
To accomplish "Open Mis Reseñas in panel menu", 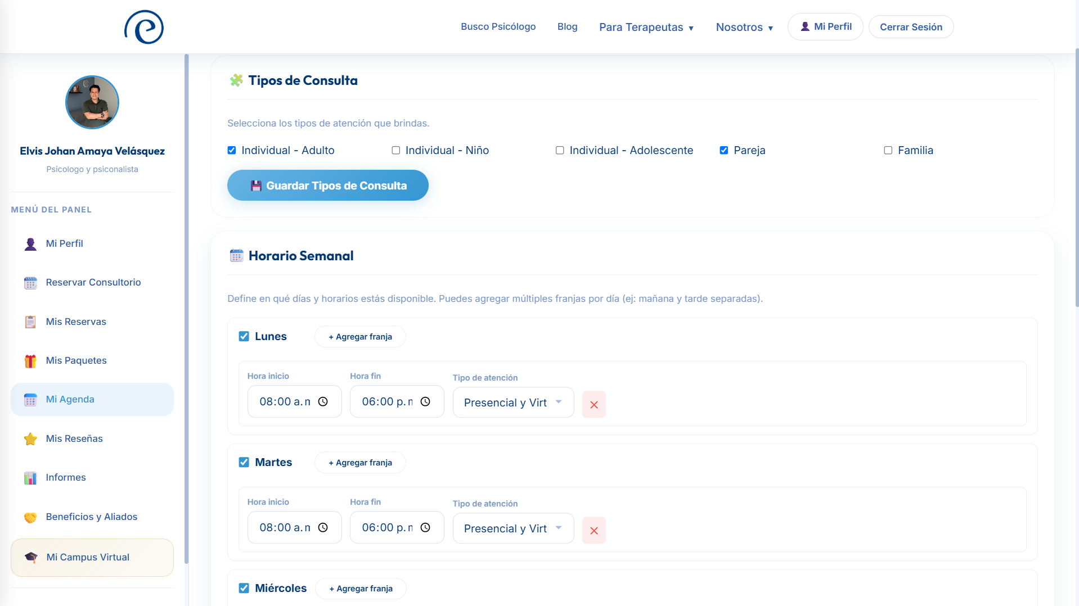I will [92, 438].
